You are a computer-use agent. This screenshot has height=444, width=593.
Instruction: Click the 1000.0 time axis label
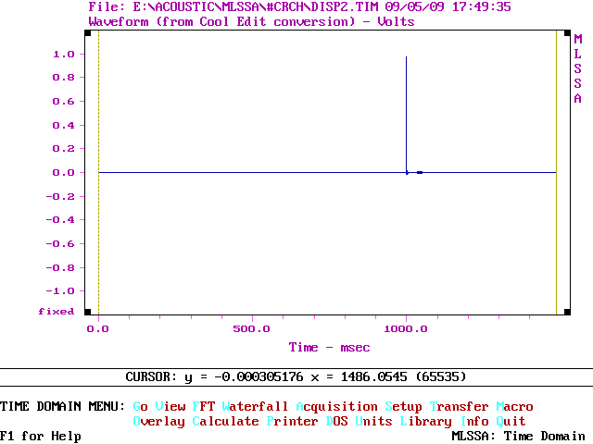tap(406, 329)
